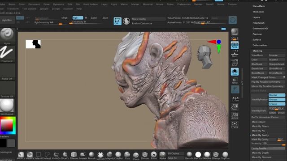This screenshot has height=161, width=287.
Task: Open the current brush thumbnail picker
Action: coord(7,35)
